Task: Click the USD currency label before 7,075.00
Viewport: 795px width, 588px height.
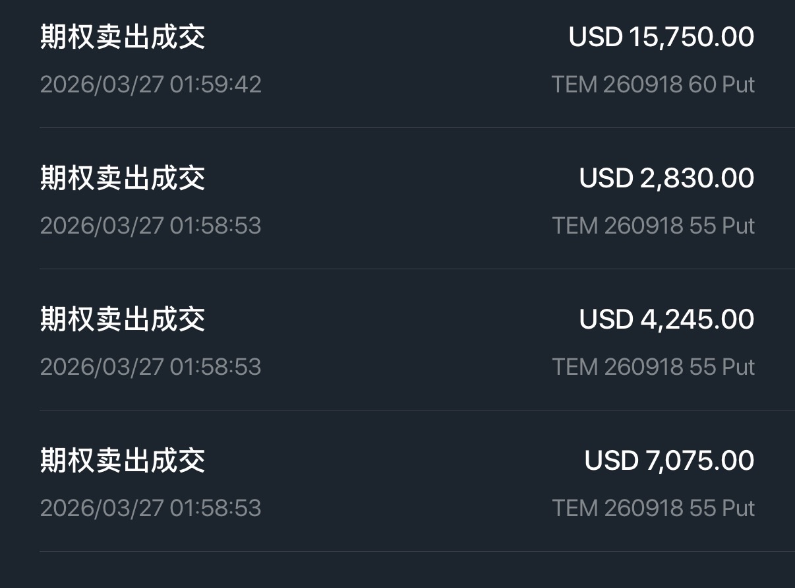Action: 611,461
